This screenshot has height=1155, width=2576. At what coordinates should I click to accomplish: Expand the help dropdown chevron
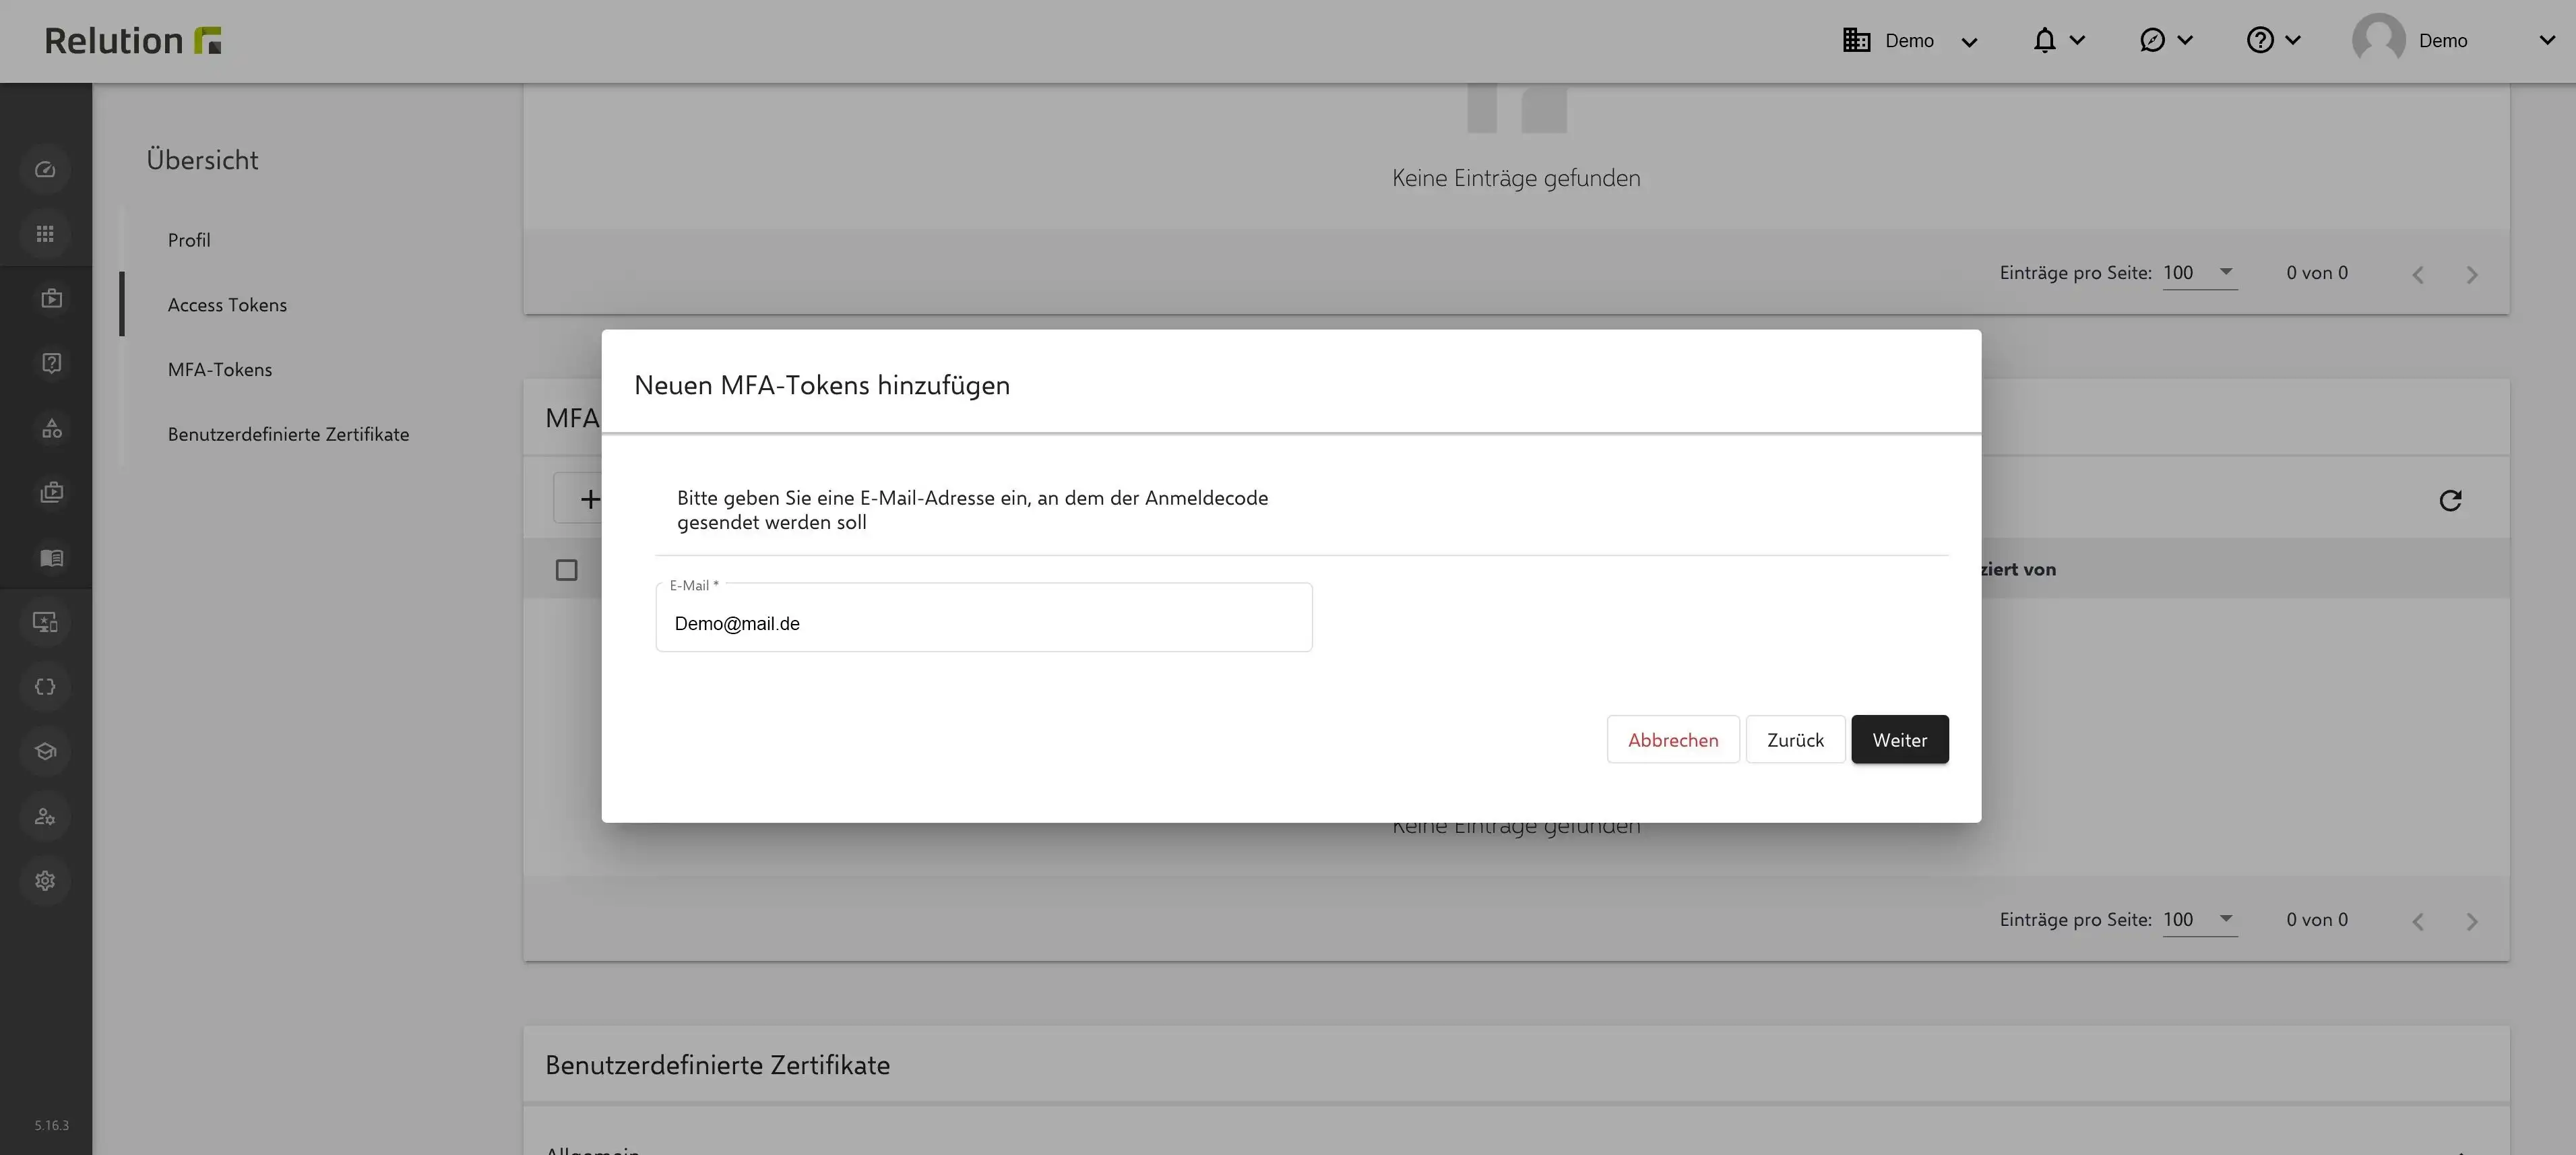2293,40
